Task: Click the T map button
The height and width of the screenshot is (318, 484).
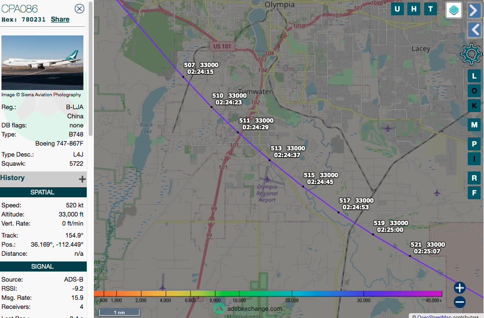Action: [430, 9]
